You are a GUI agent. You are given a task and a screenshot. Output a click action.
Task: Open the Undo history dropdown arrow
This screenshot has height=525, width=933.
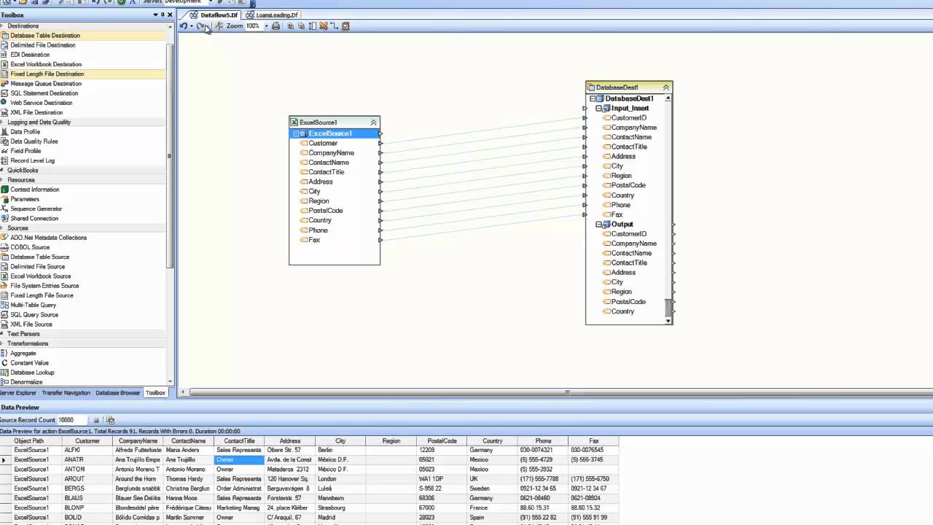(191, 26)
